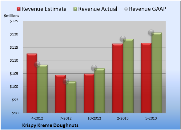The image size is (181, 130).
Task: Select the red estimate bar for 4-2012
Action: click(x=32, y=83)
